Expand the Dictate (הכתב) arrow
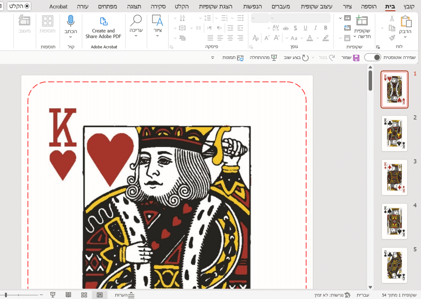 coord(70,37)
